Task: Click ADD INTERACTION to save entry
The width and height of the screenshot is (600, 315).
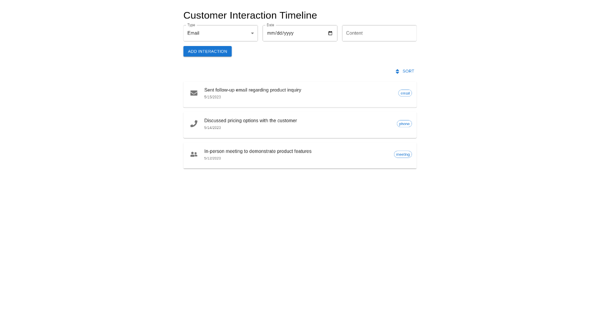Action: [207, 51]
